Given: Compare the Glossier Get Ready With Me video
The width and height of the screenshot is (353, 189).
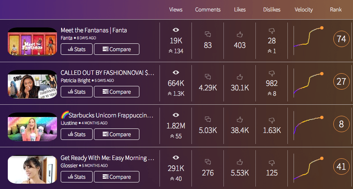Looking at the screenshot, I should pos(116,177).
